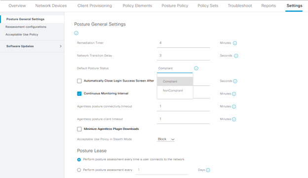Open Default Posture Status combo box

(175, 68)
